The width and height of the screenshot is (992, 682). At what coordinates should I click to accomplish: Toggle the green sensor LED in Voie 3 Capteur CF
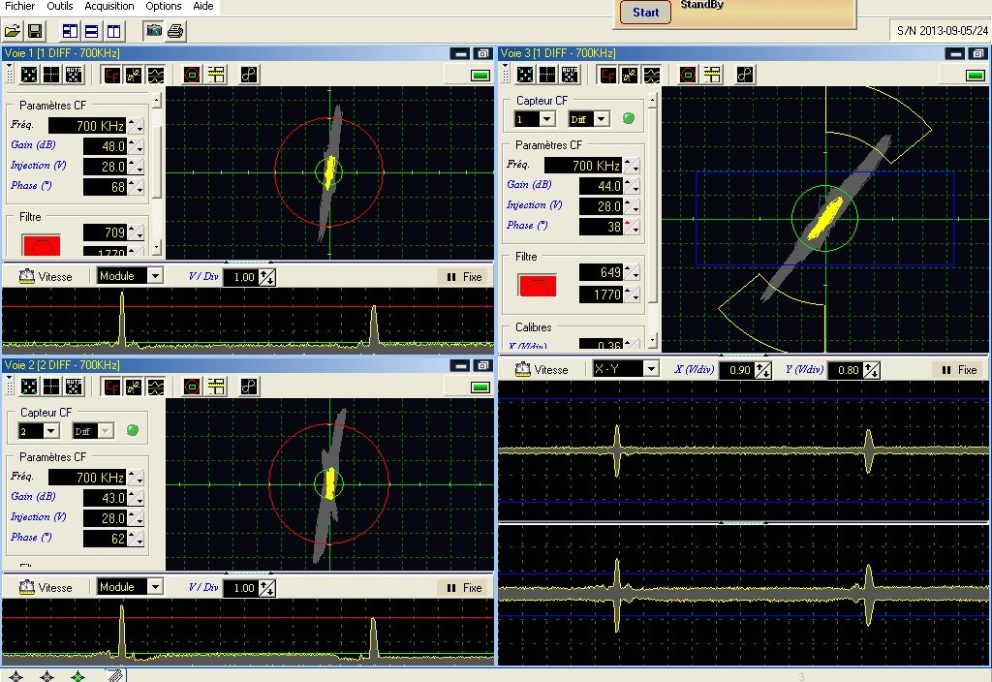click(628, 118)
